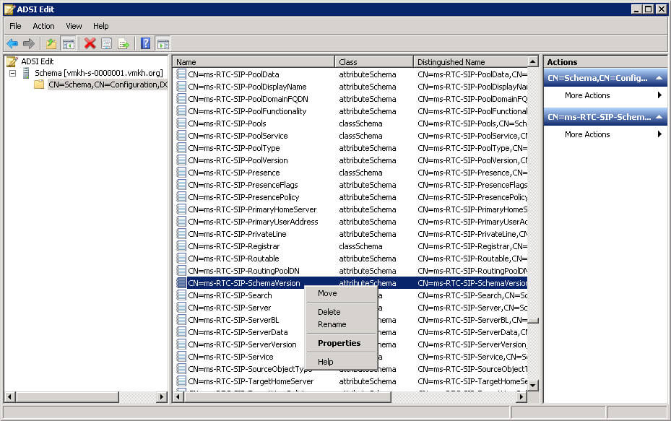671x421 pixels.
Task: Click the icon beside CN=ms-RTC-SIP-Registrar
Action: click(181, 246)
